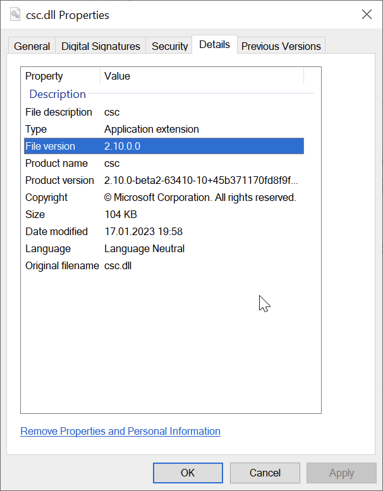383x491 pixels.
Task: Open the Previous Versions tab
Action: point(281,46)
